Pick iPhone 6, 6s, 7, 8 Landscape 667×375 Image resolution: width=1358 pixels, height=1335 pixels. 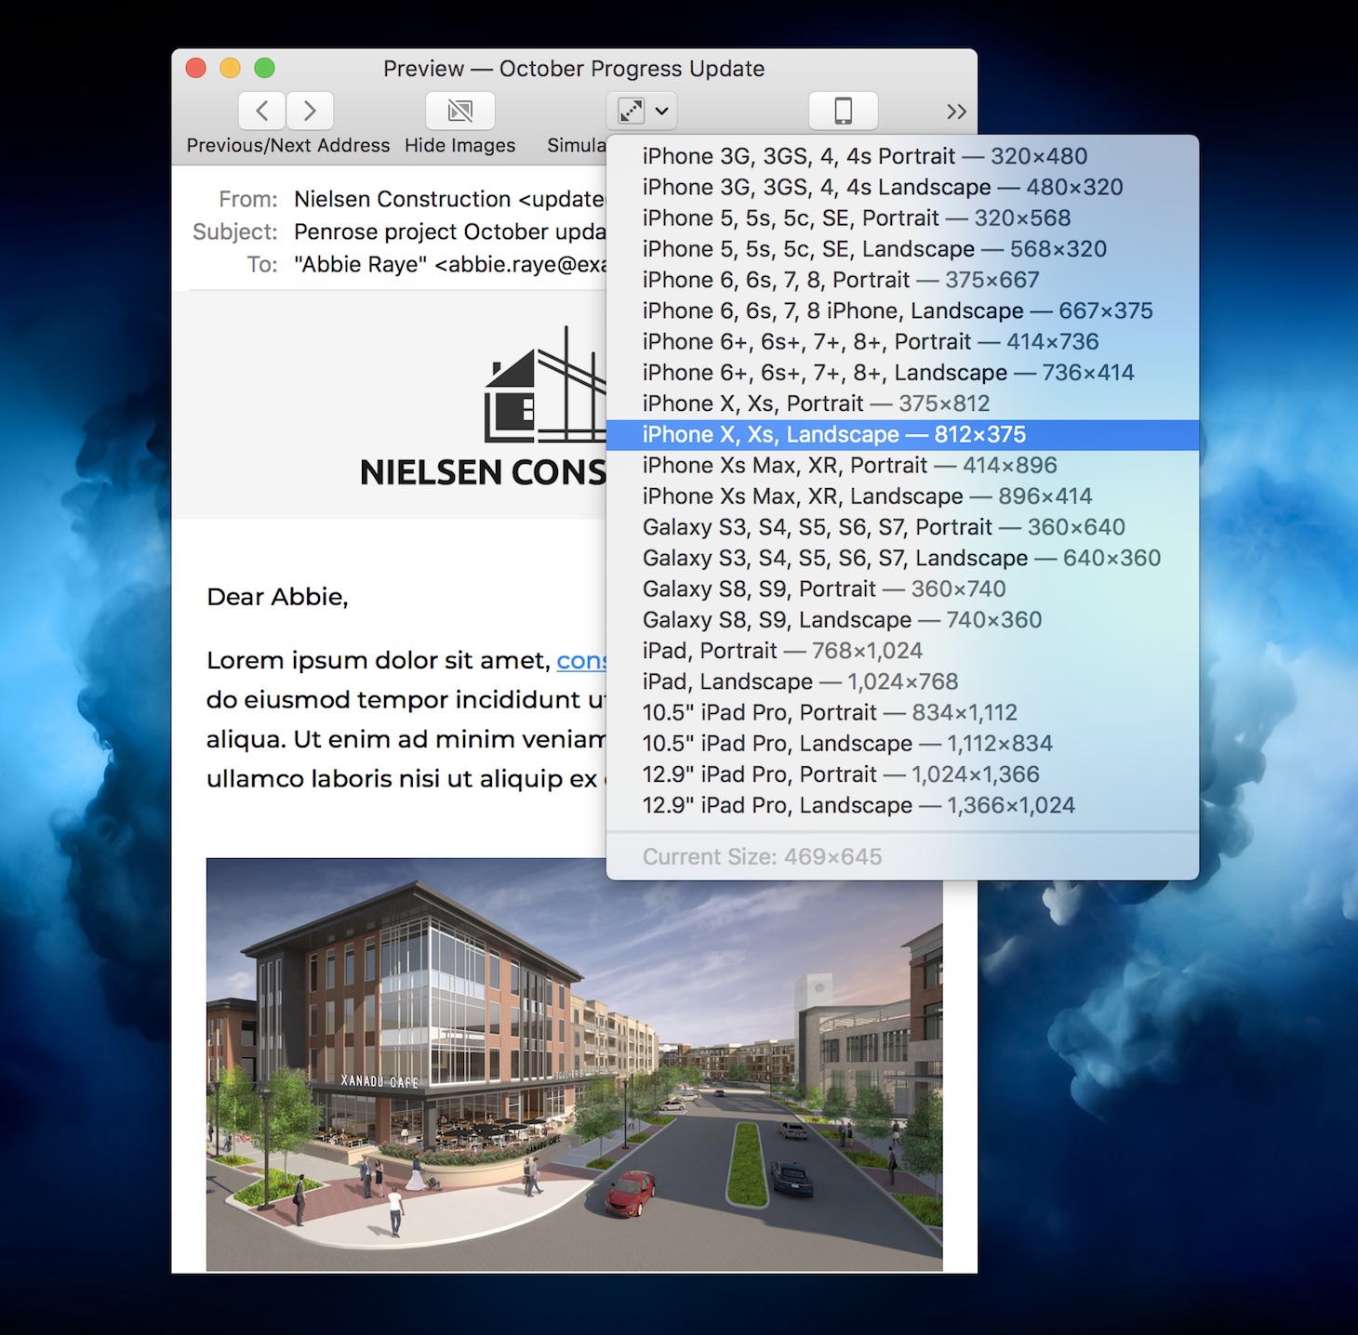[x=902, y=311]
